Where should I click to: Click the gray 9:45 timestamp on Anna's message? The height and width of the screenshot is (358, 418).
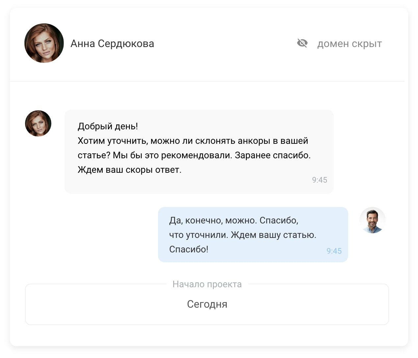tap(319, 180)
